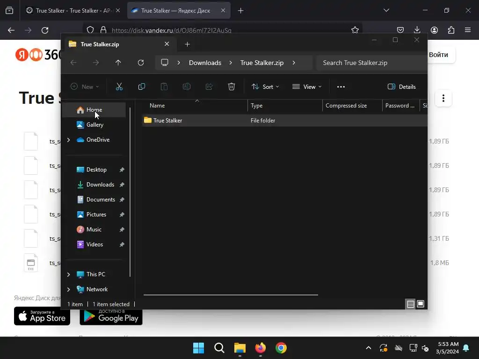Switch to True Stalker - AP Firefox tab
This screenshot has height=359, width=479.
coord(73,10)
